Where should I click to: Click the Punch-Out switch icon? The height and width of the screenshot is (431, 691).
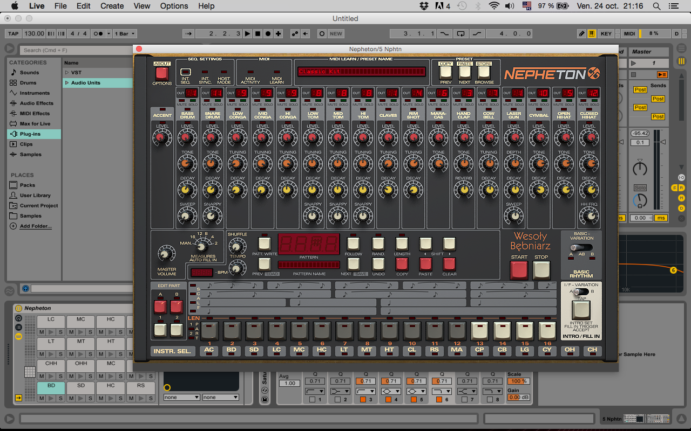click(476, 33)
